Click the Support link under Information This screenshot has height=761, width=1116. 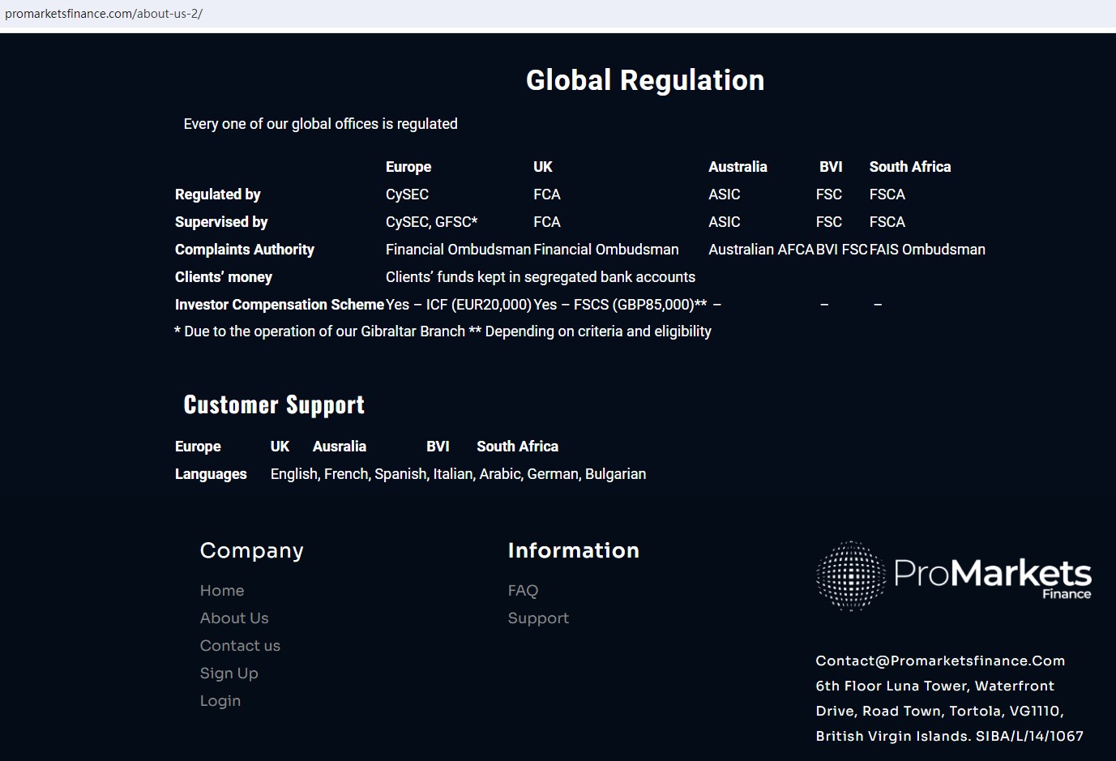(x=538, y=618)
